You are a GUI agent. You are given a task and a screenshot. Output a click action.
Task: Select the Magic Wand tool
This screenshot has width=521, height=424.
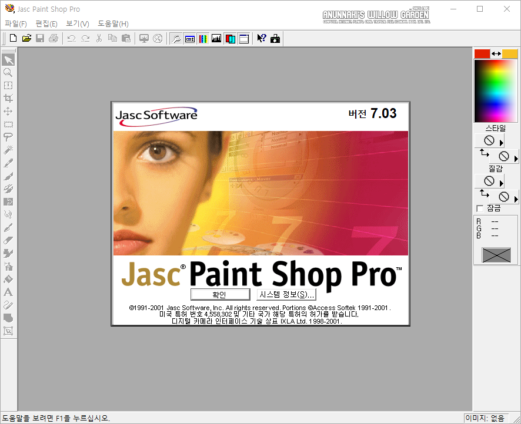pos(8,149)
